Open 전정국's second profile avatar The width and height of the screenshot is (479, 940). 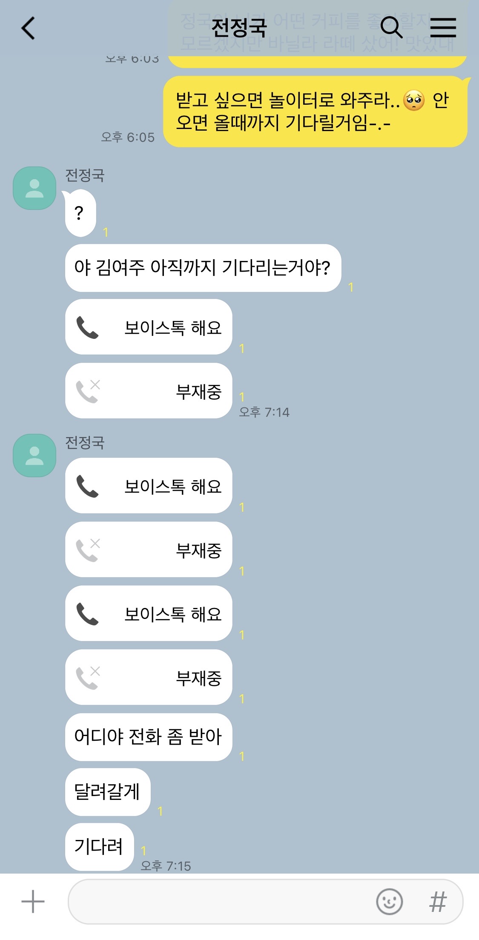34,456
